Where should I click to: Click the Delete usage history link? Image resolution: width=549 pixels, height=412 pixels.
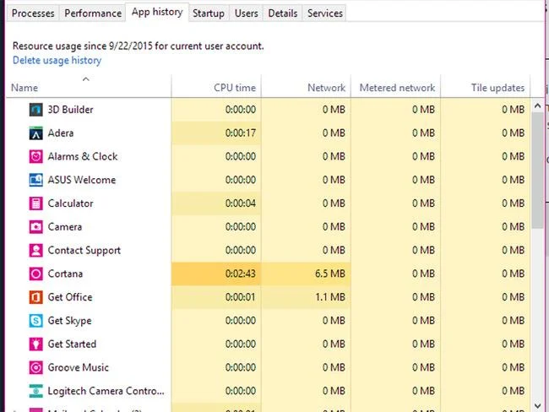57,60
